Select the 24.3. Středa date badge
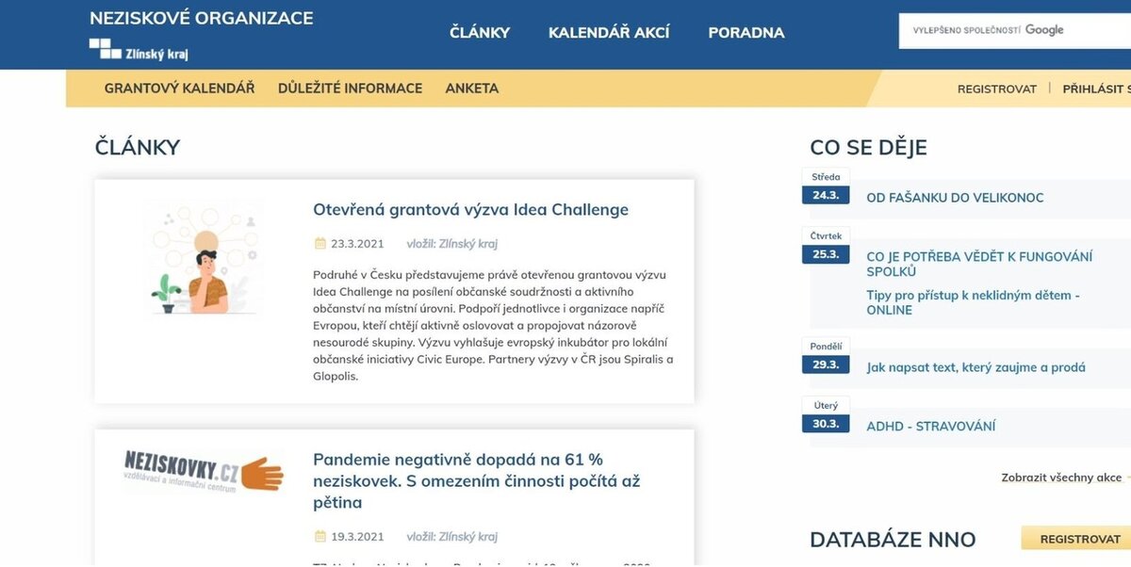 (x=826, y=186)
